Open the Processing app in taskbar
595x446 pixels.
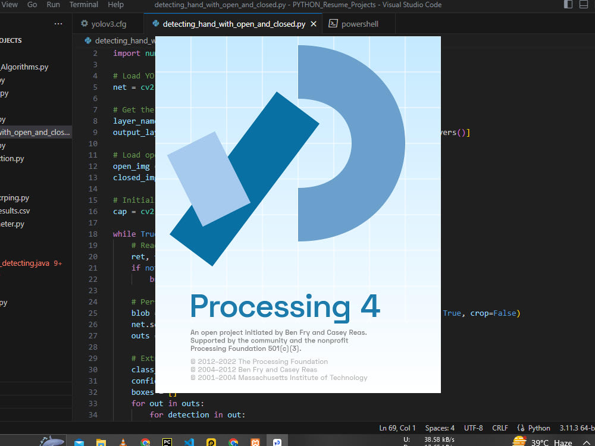277,442
